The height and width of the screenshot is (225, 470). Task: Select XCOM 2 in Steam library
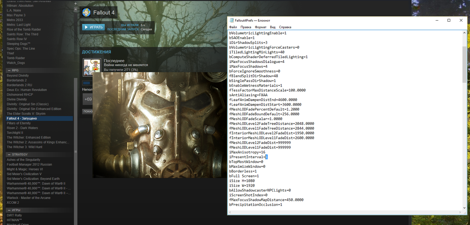tap(13, 202)
